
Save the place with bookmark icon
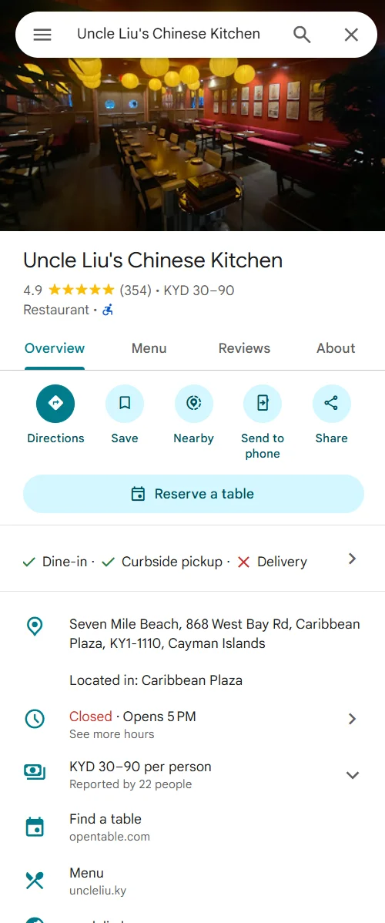pos(125,404)
